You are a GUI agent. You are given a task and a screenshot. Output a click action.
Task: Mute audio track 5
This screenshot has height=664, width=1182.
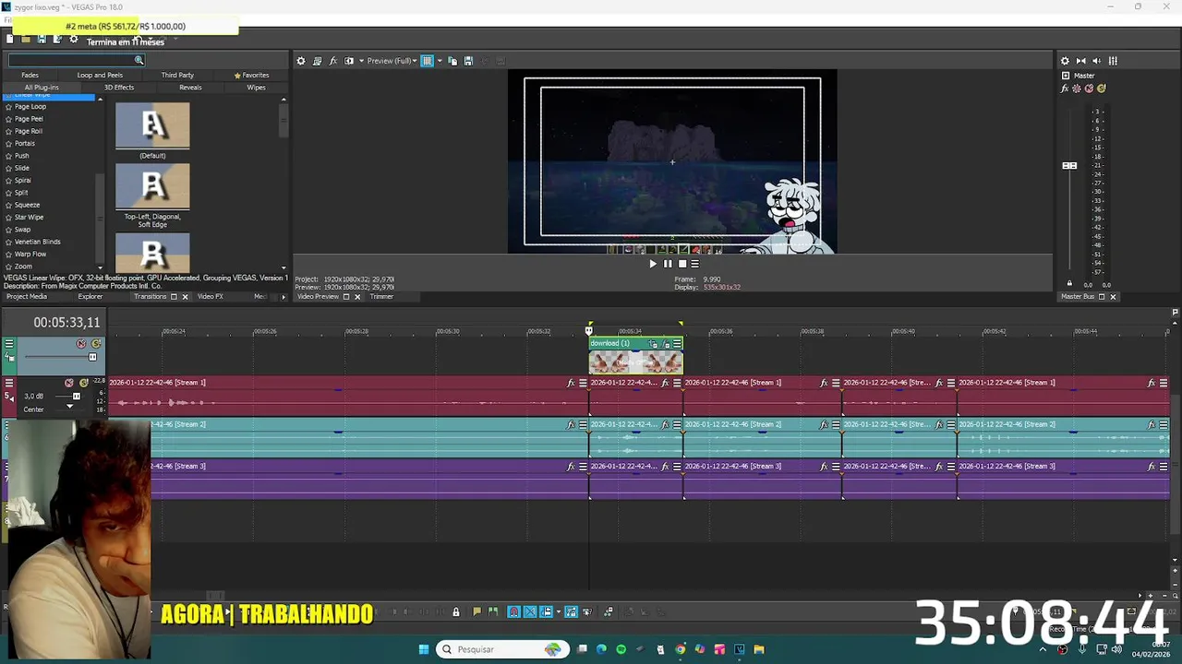[69, 383]
